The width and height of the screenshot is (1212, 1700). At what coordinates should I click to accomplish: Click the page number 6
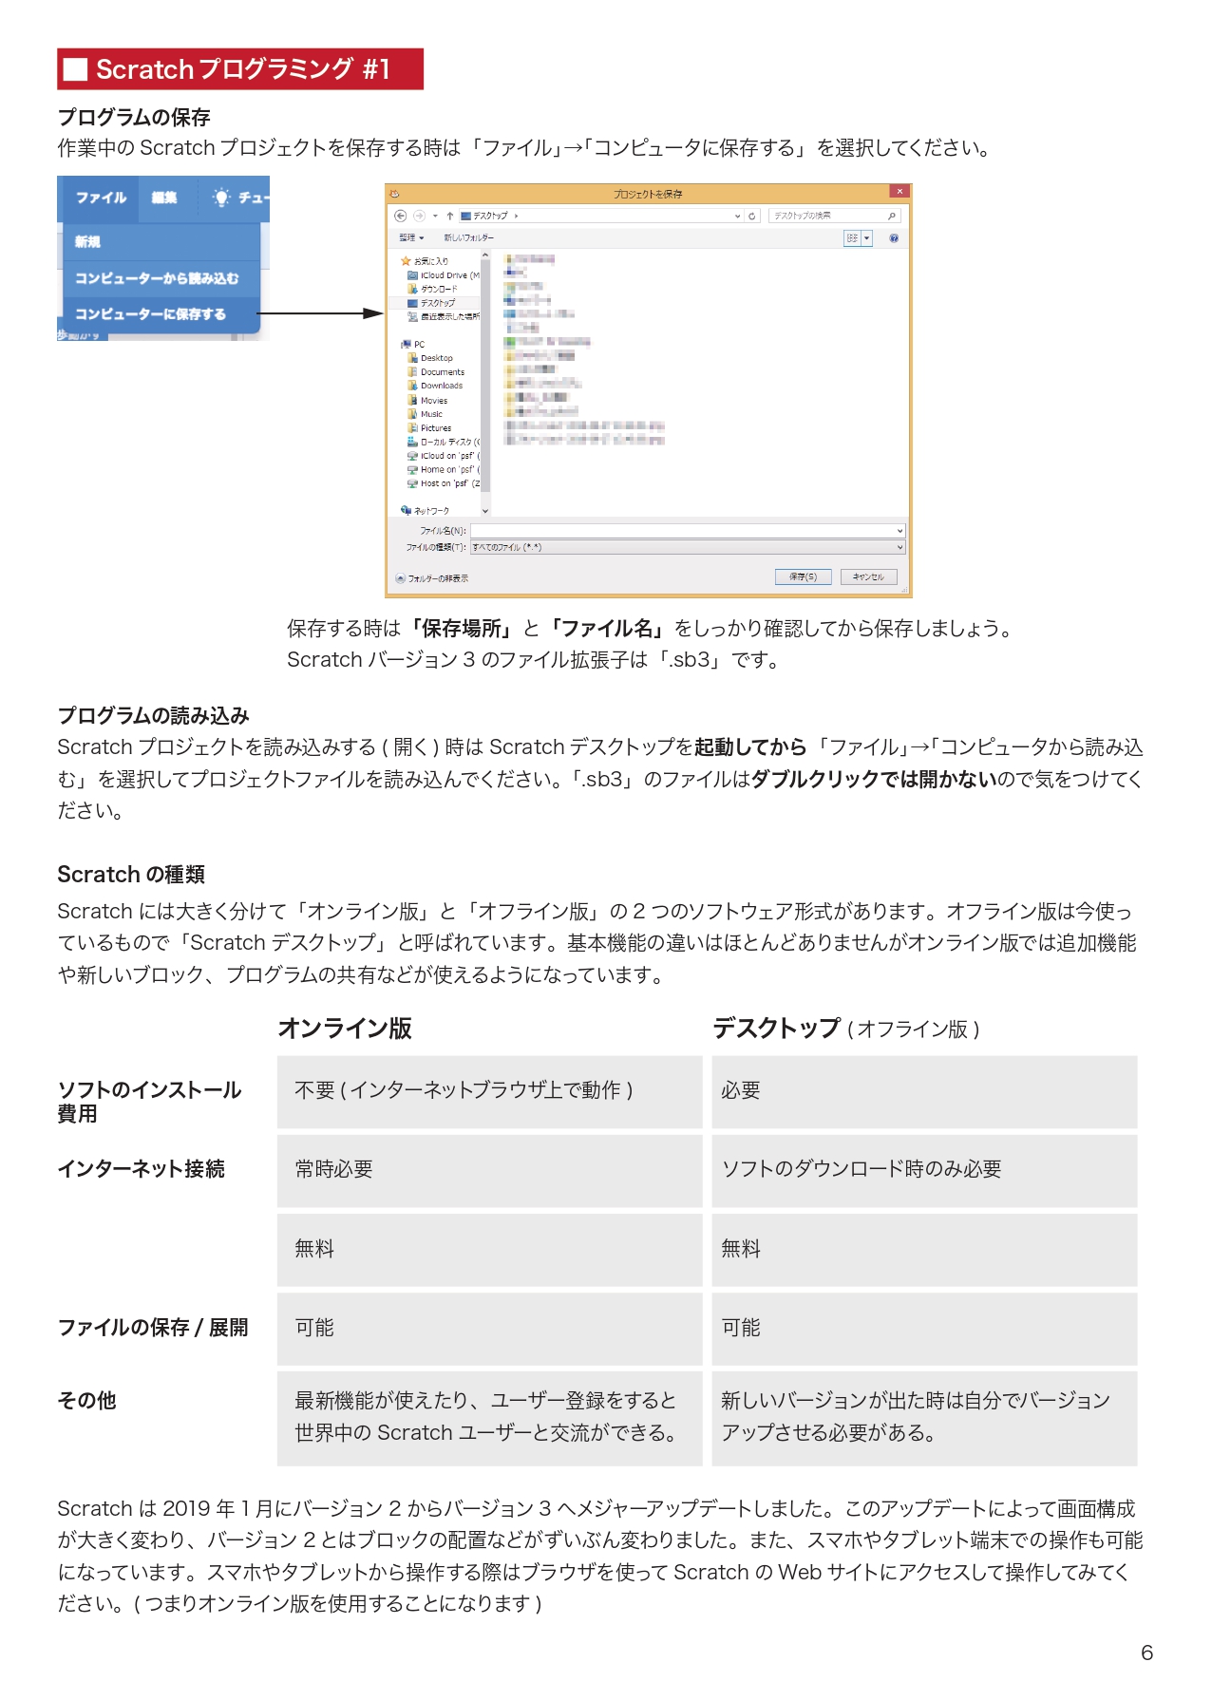pos(1146,1653)
